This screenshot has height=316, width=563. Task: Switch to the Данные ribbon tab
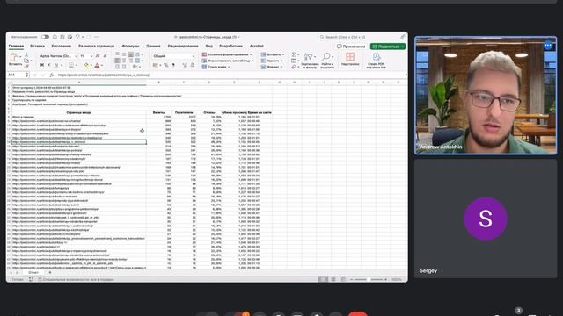tap(153, 47)
